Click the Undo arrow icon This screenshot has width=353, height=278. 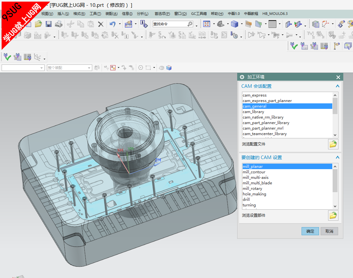point(113,24)
